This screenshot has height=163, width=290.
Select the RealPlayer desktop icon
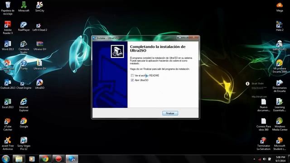[x=24, y=26]
